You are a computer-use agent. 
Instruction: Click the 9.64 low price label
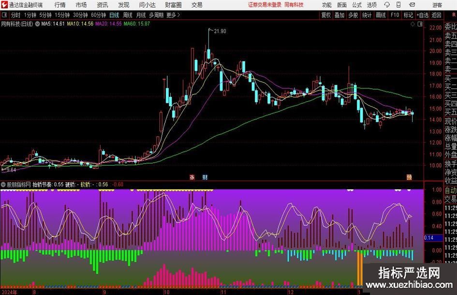click(11, 170)
